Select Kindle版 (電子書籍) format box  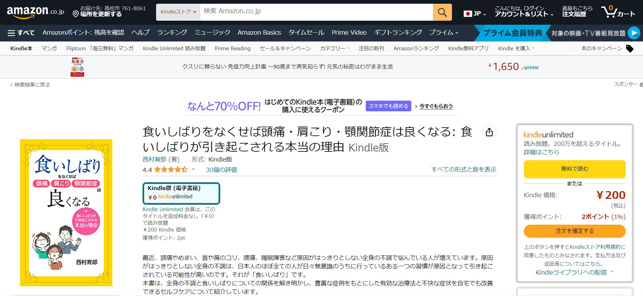[x=181, y=193]
